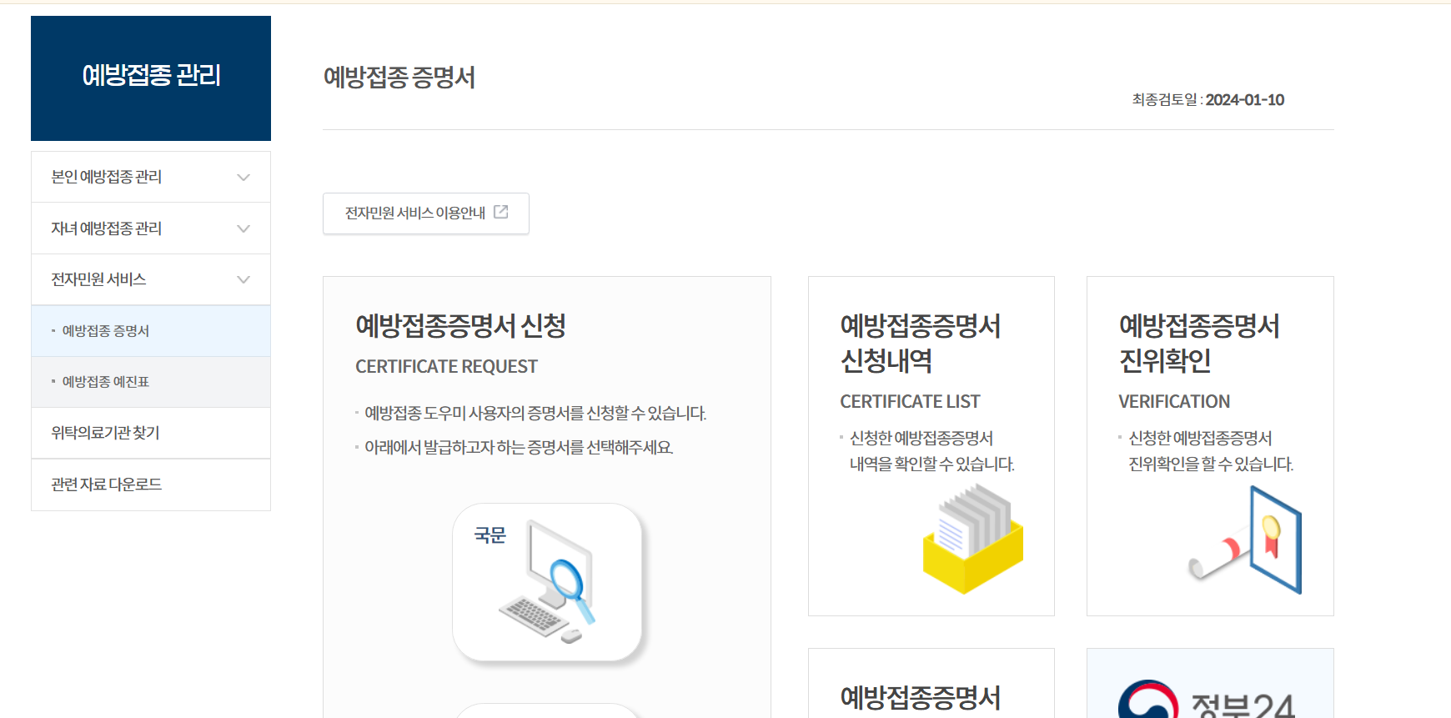Click the 예방접종증명서 신청 heading
The image size is (1451, 718).
(460, 325)
